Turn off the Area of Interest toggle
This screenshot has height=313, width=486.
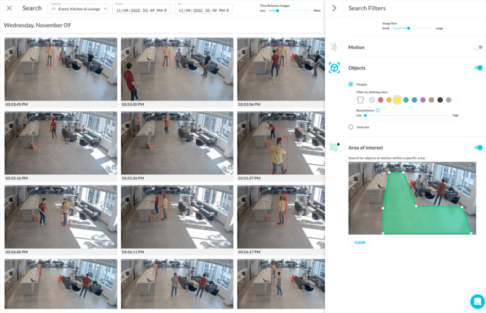[478, 147]
